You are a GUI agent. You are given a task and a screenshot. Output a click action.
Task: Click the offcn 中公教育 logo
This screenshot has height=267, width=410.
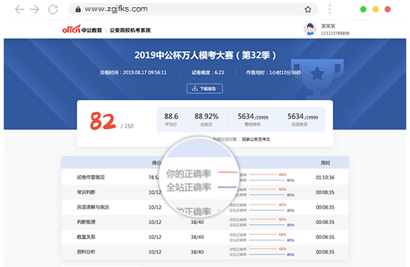pyautogui.click(x=82, y=29)
